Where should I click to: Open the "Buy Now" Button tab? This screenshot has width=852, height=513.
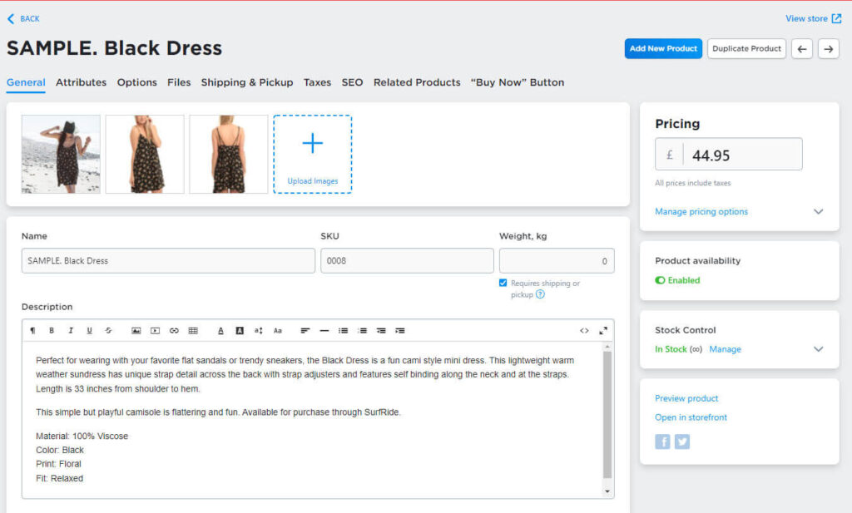point(518,82)
